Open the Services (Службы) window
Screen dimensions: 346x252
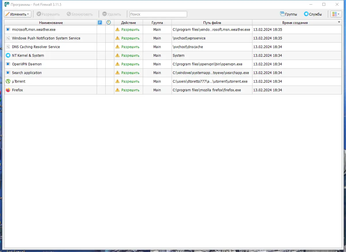coord(313,14)
